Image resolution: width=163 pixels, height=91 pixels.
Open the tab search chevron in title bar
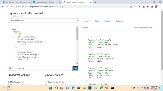point(143,2)
